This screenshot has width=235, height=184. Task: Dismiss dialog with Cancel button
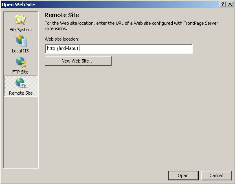click(x=216, y=175)
